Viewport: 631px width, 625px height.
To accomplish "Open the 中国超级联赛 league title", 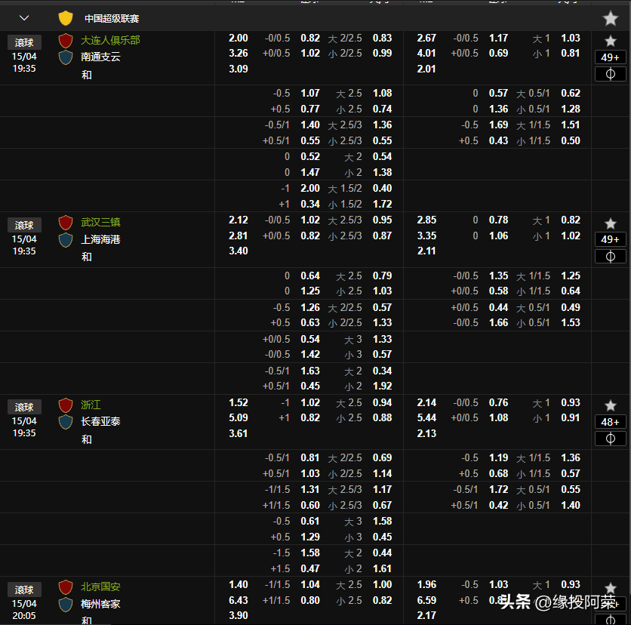I will [x=112, y=18].
